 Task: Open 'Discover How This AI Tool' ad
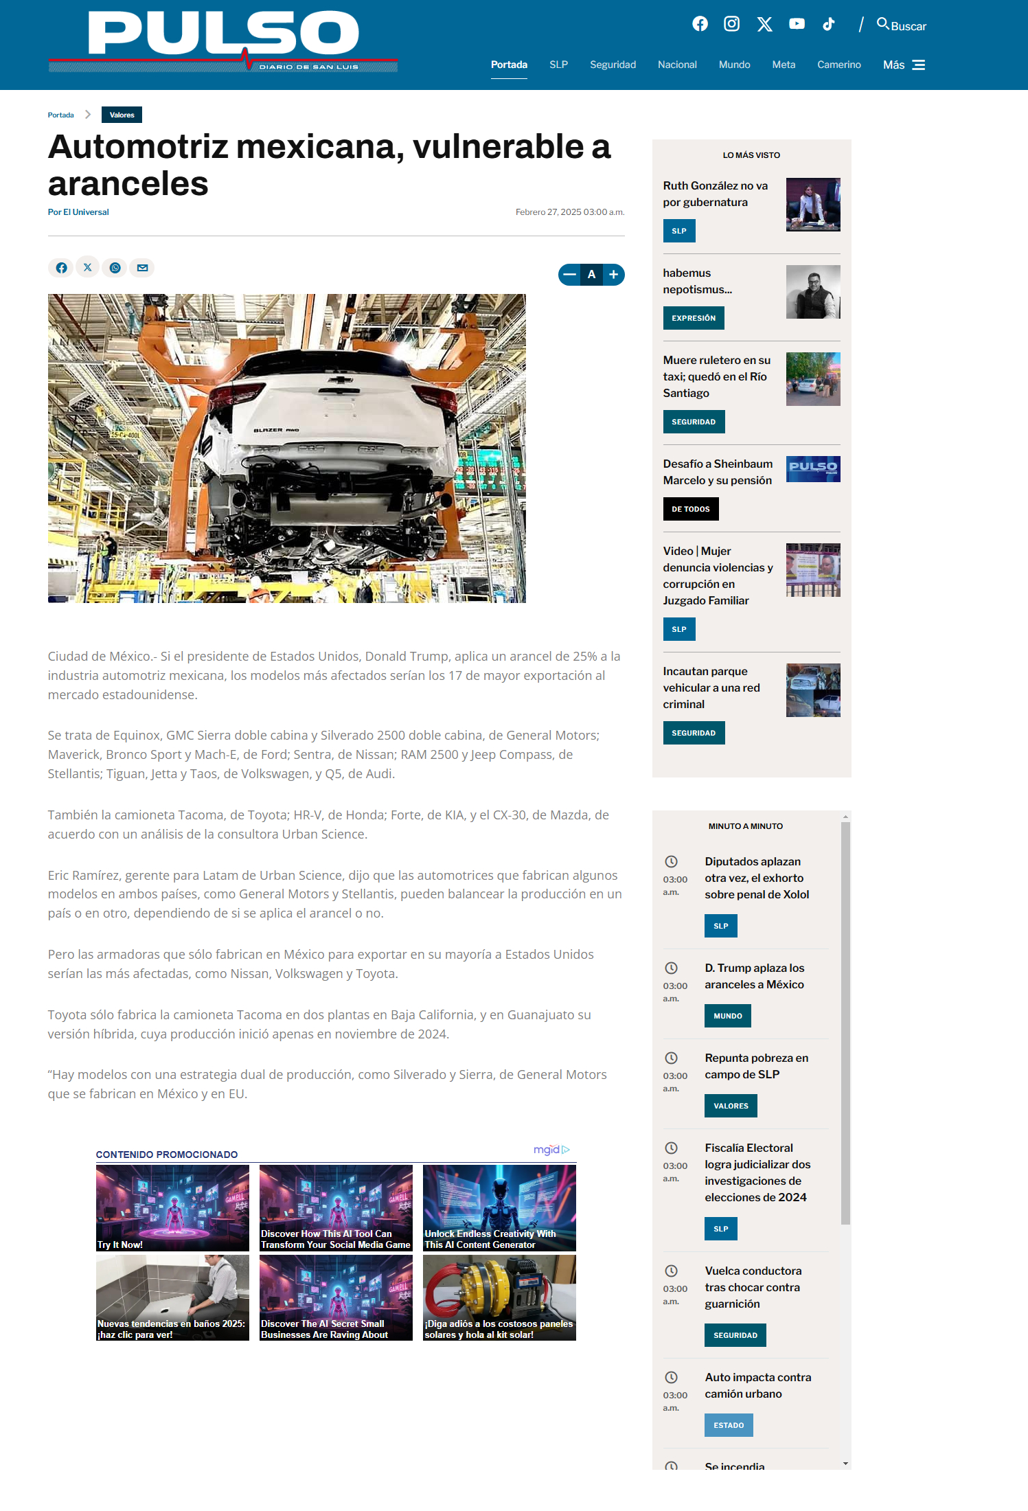point(336,1207)
